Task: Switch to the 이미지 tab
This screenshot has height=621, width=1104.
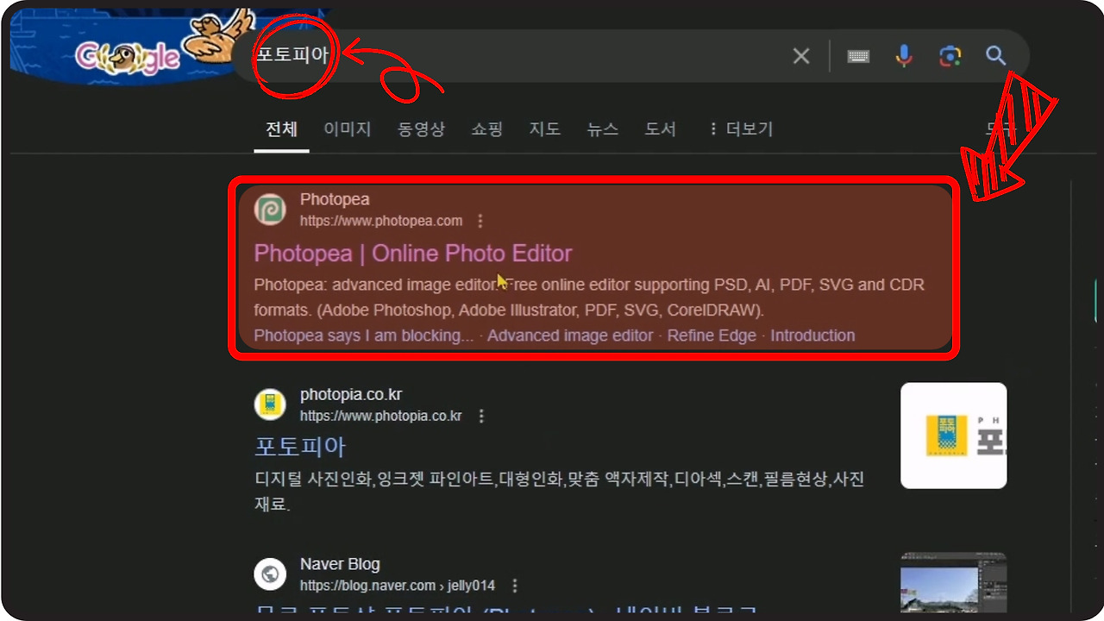Action: click(347, 129)
